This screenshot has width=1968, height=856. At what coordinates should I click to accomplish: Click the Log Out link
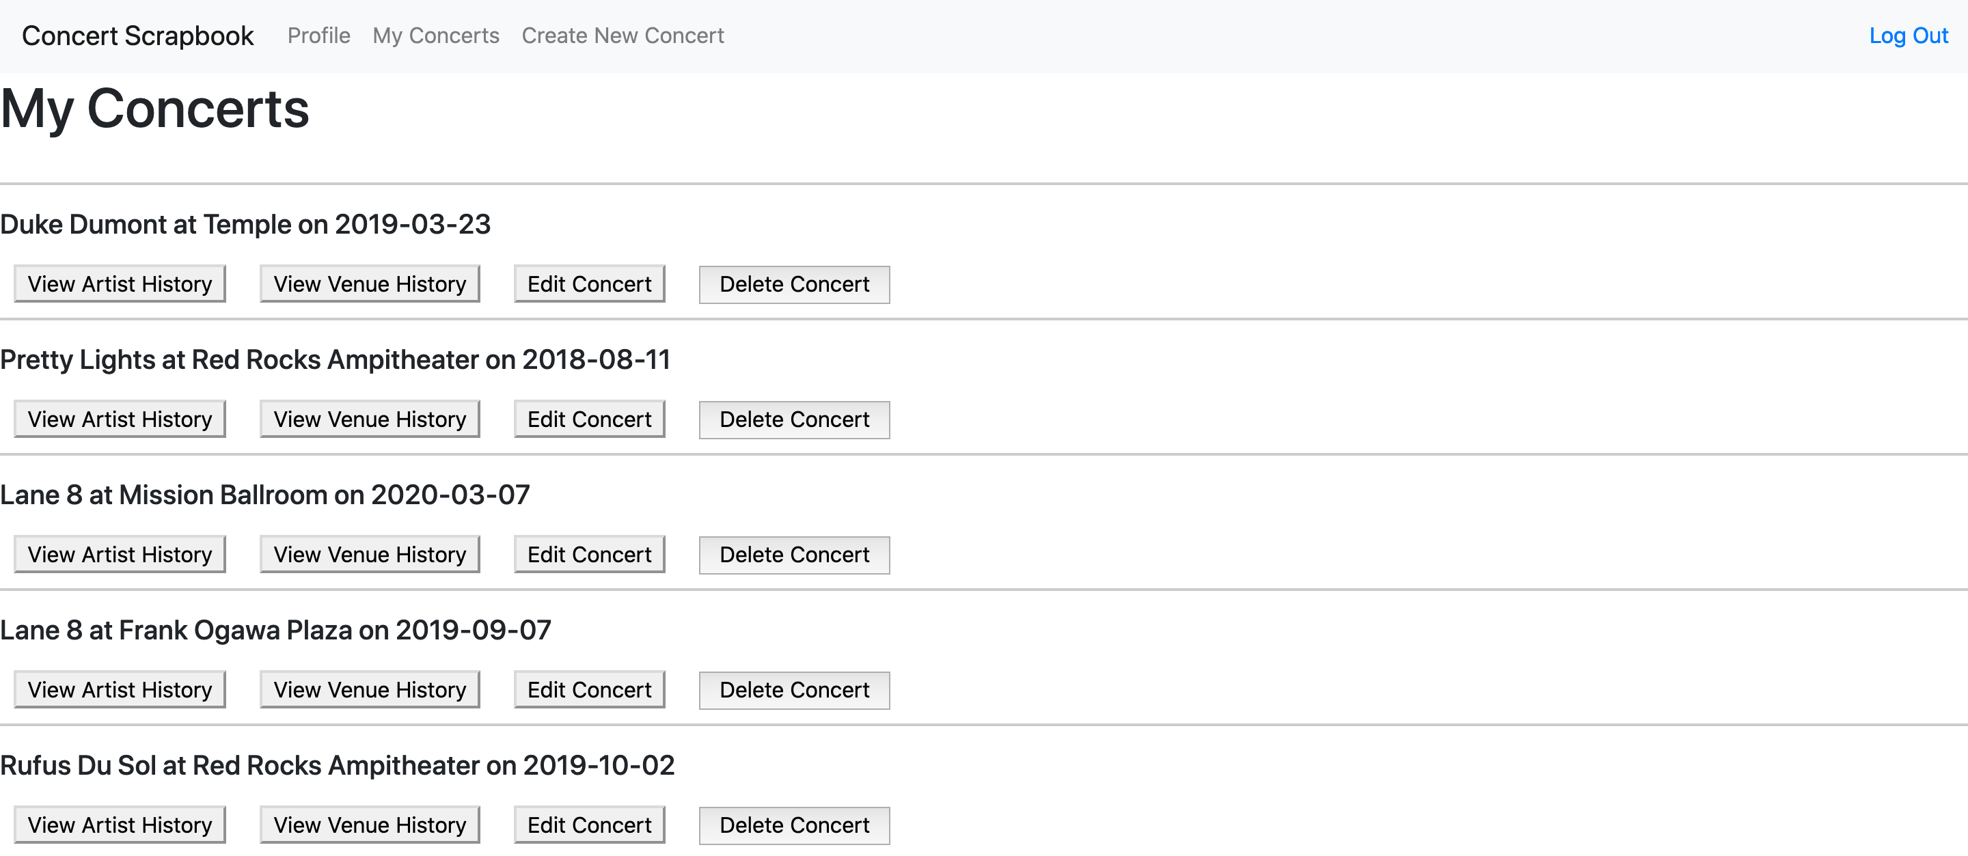click(x=1908, y=36)
